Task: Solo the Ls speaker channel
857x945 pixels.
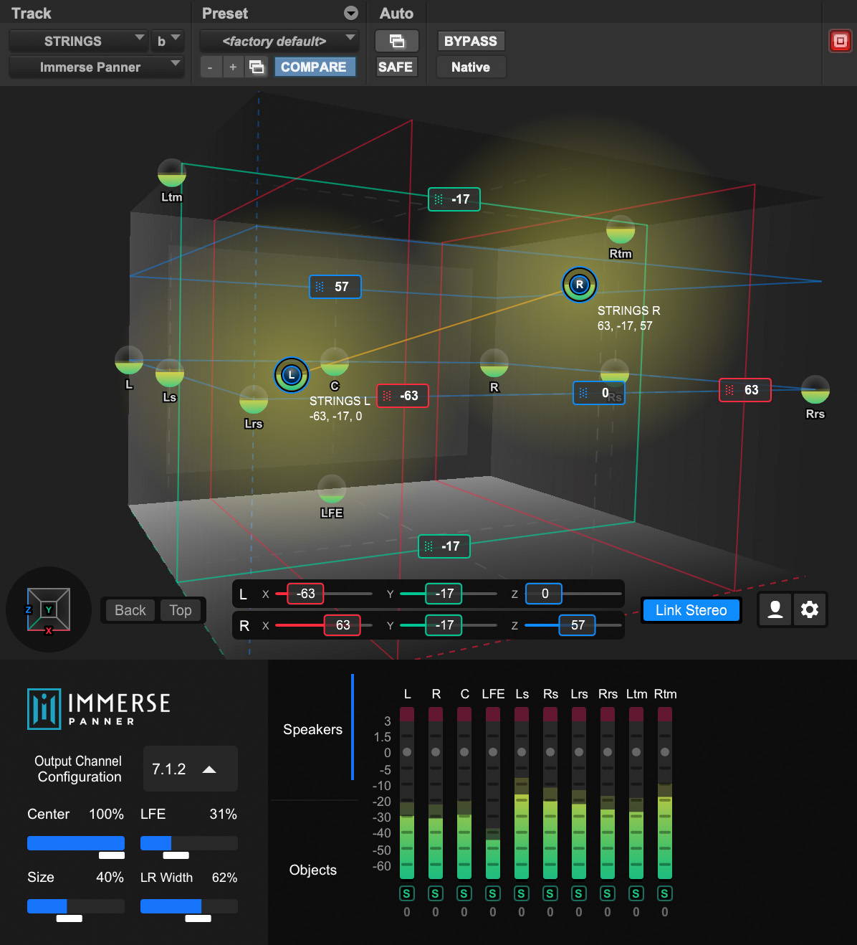Action: coord(522,893)
